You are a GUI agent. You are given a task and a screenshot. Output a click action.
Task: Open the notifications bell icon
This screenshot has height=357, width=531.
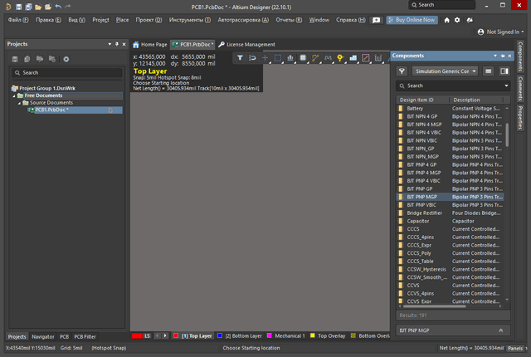(469, 19)
